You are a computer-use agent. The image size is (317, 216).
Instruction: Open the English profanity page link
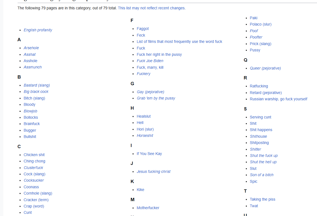pos(38,30)
